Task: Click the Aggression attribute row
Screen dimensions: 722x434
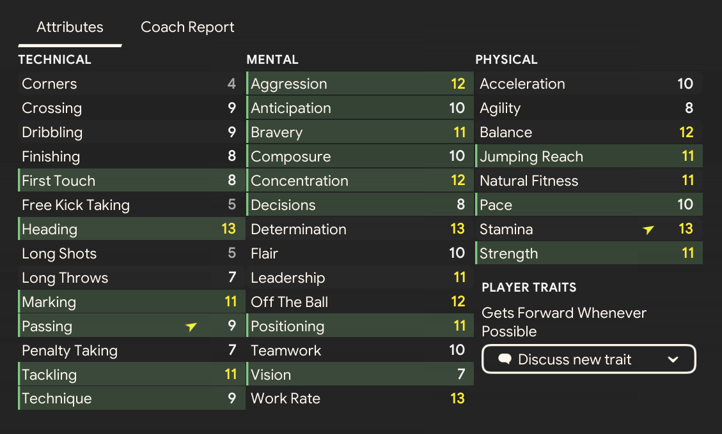Action: click(x=359, y=84)
